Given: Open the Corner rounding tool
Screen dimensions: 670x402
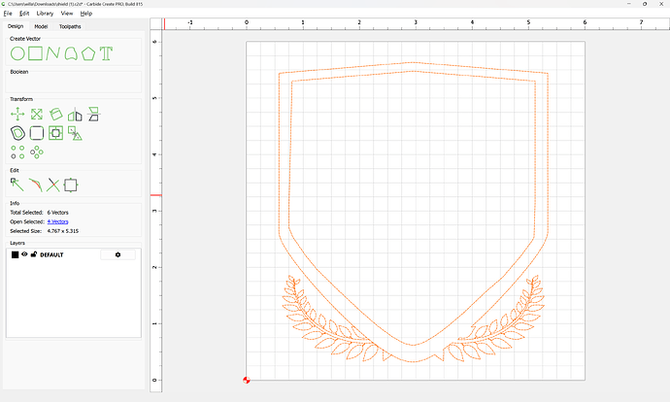Looking at the screenshot, I should pyautogui.click(x=37, y=133).
